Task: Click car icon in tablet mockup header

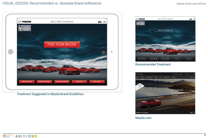Action: (100, 22)
